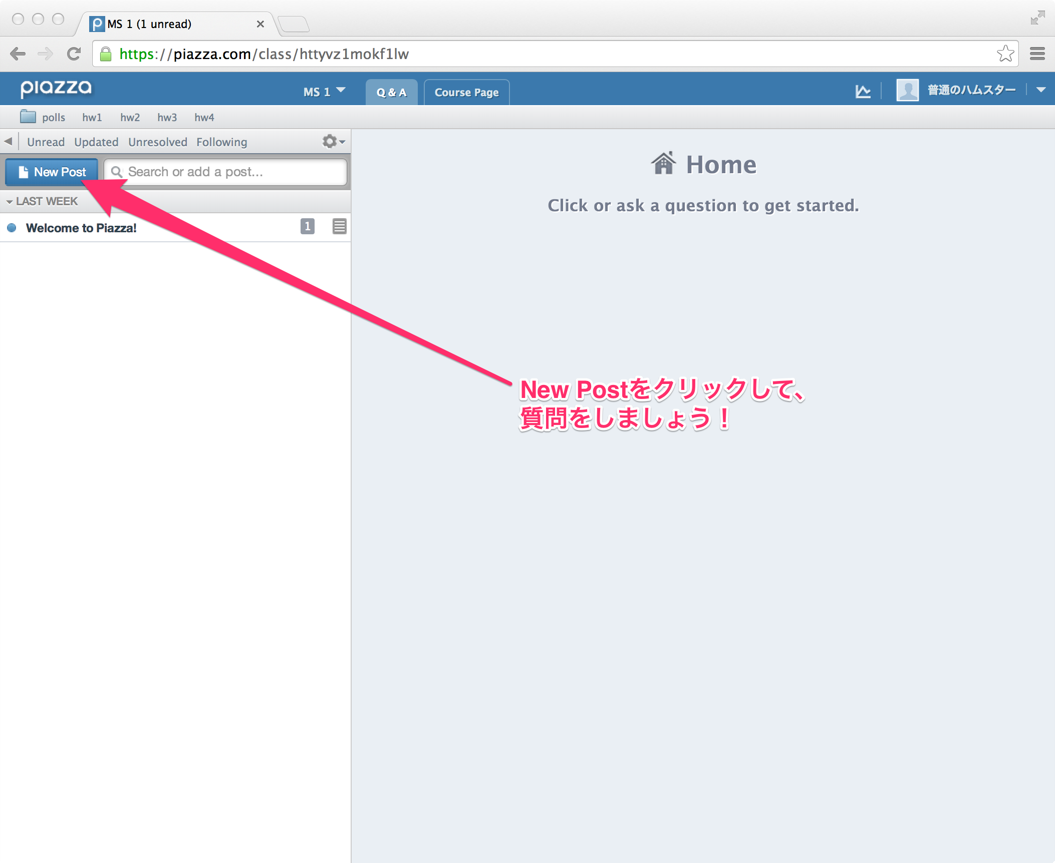Click the search or add a post field
Screen dimensions: 1055x863
tap(210, 172)
